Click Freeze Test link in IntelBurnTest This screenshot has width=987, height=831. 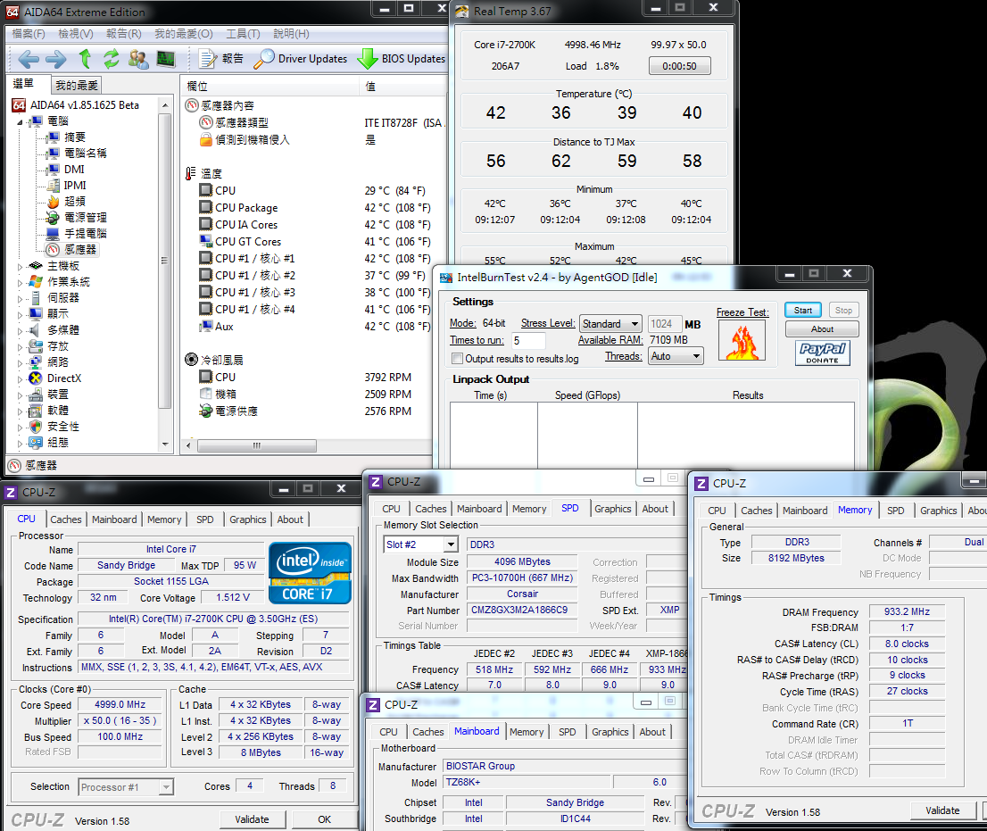pyautogui.click(x=742, y=312)
